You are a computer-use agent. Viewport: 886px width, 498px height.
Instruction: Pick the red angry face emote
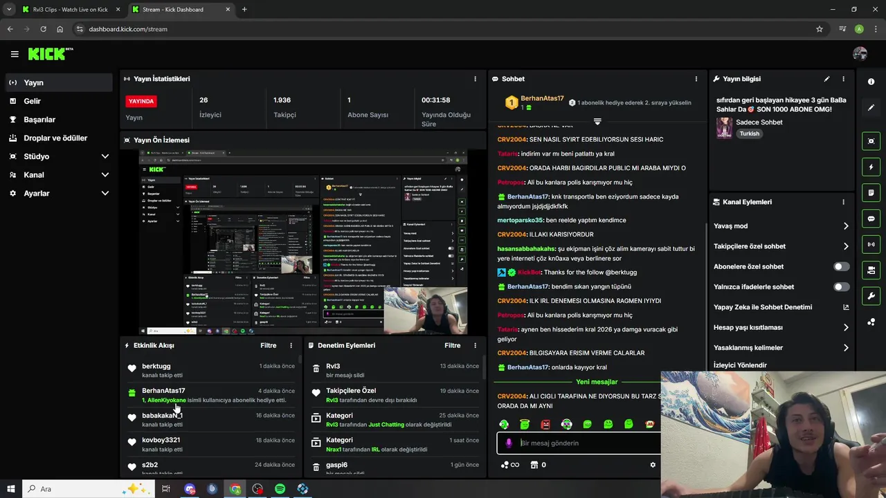click(x=545, y=424)
